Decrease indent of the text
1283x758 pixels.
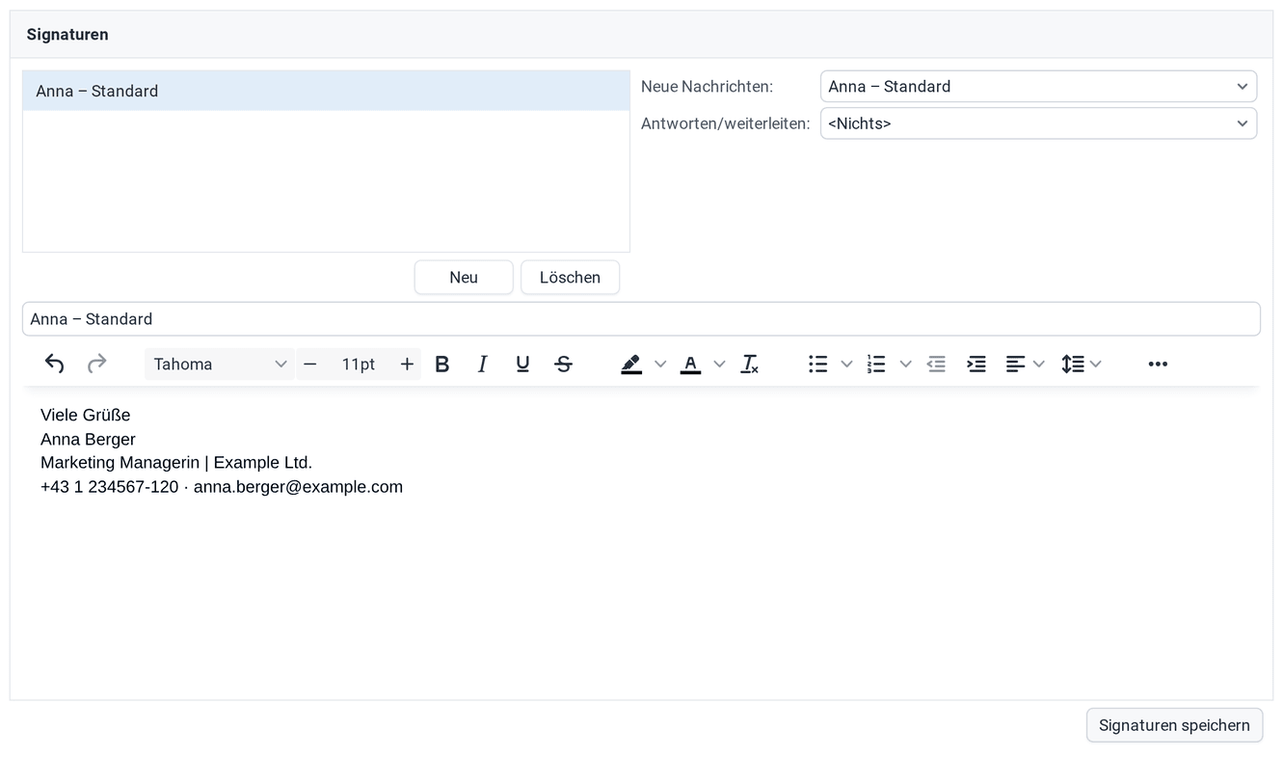click(936, 364)
